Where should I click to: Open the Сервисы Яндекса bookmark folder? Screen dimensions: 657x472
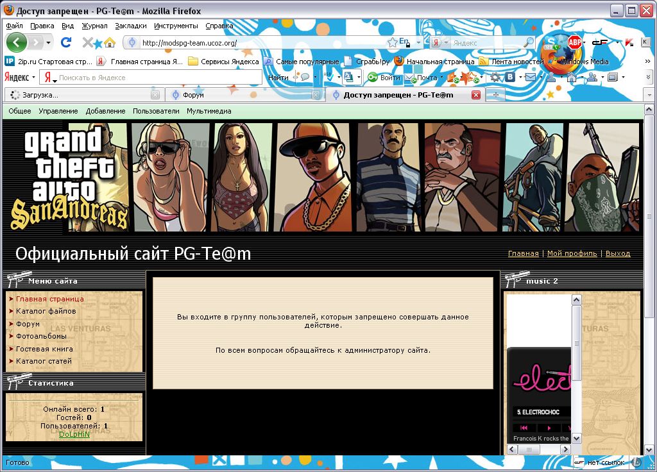pyautogui.click(x=224, y=62)
